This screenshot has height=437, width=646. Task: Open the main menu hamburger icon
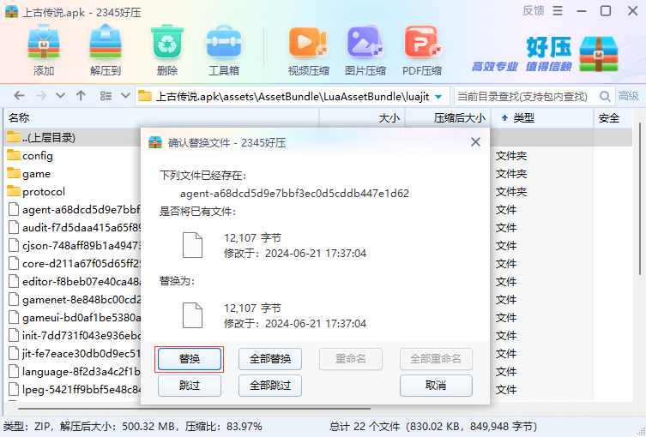pos(559,11)
